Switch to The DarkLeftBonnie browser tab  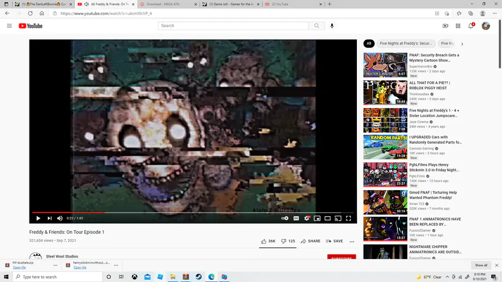pos(42,4)
